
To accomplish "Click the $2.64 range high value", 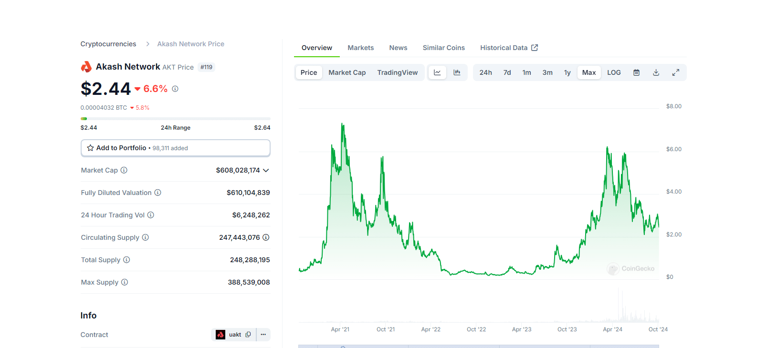I will pos(262,128).
